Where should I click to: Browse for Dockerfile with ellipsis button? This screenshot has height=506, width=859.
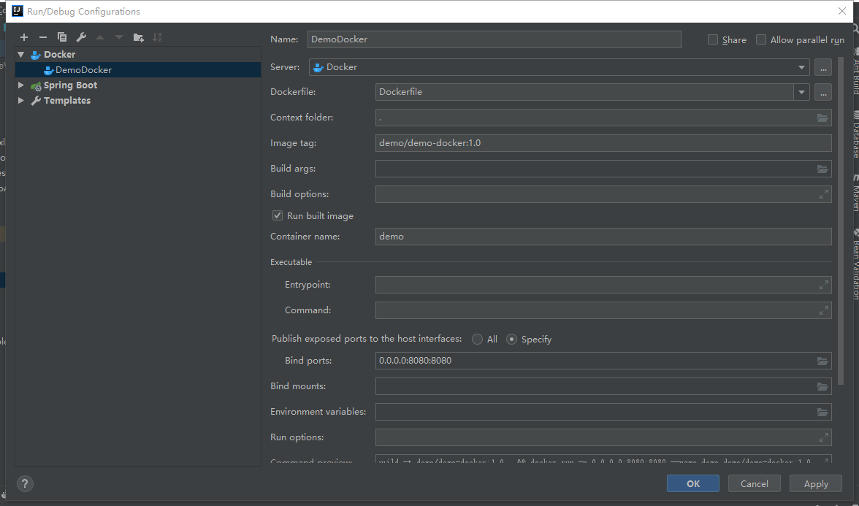tap(822, 92)
